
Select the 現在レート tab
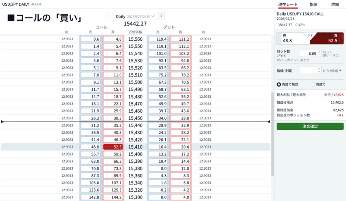(x=288, y=4)
